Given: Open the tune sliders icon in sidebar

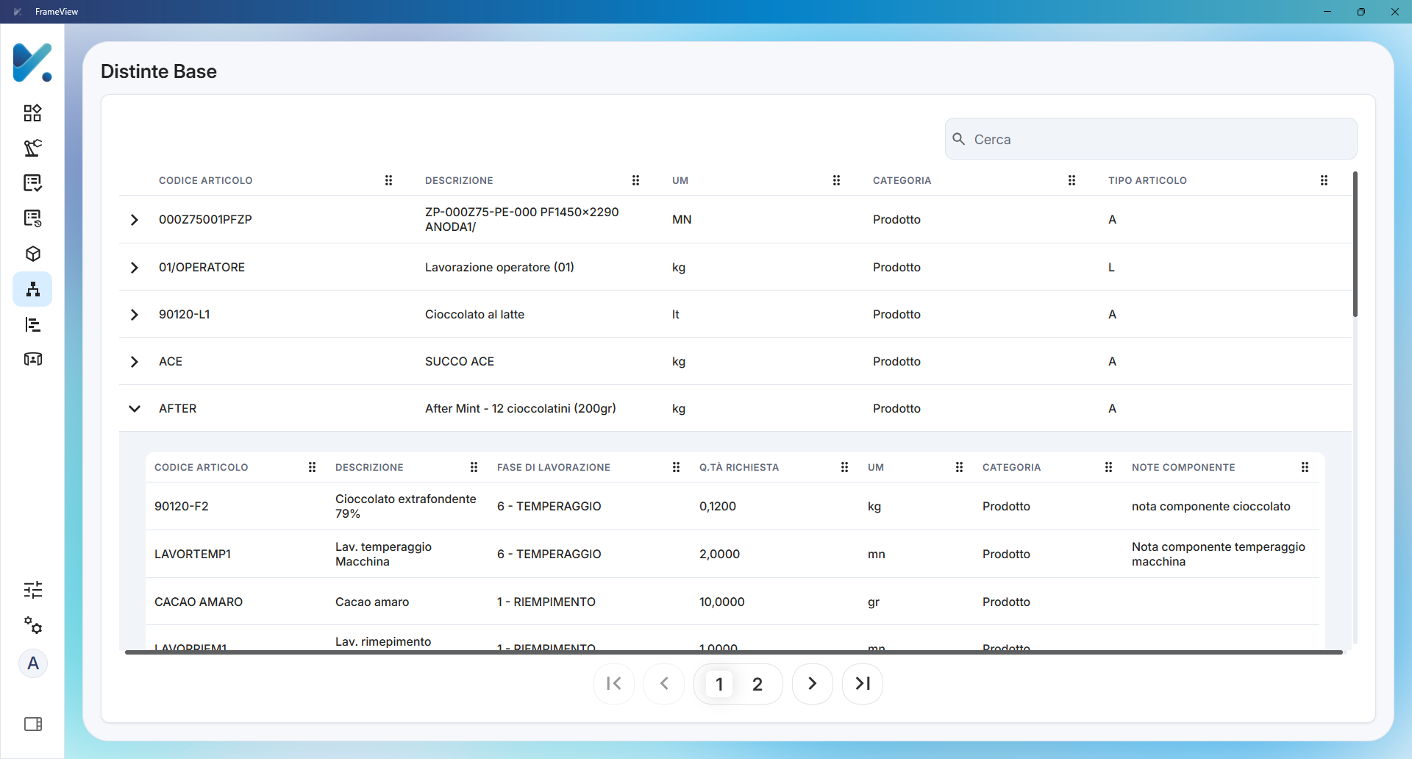Looking at the screenshot, I should 32,590.
